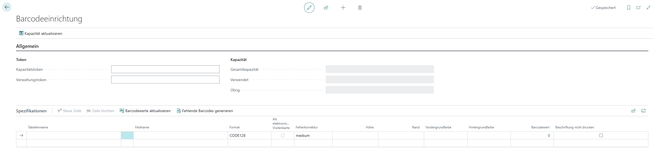Focus the Kapazitätstoken input field
Viewport: 656px width, 148px height.
(x=165, y=69)
